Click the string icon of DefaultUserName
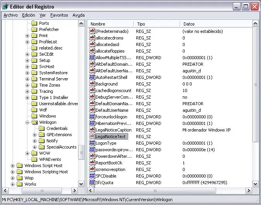Image resolution: width=261 pixels, height=205 pixels. 92,110
